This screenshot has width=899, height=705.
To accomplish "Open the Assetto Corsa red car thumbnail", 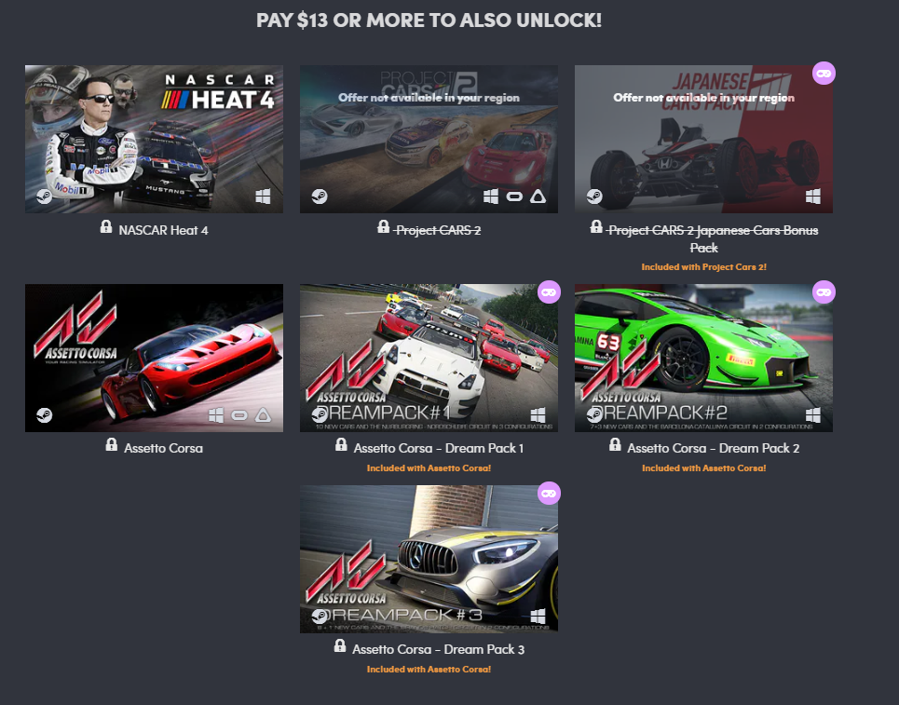I will pyautogui.click(x=155, y=358).
